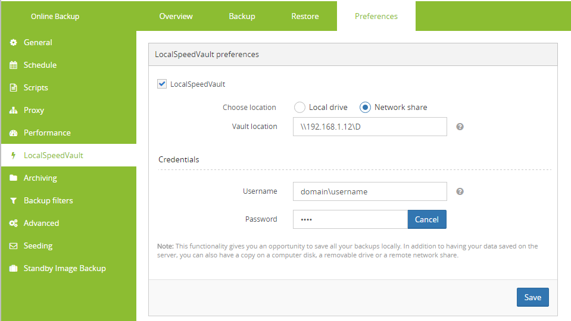Click the Performance gauge icon
Image resolution: width=571 pixels, height=321 pixels.
click(x=13, y=133)
